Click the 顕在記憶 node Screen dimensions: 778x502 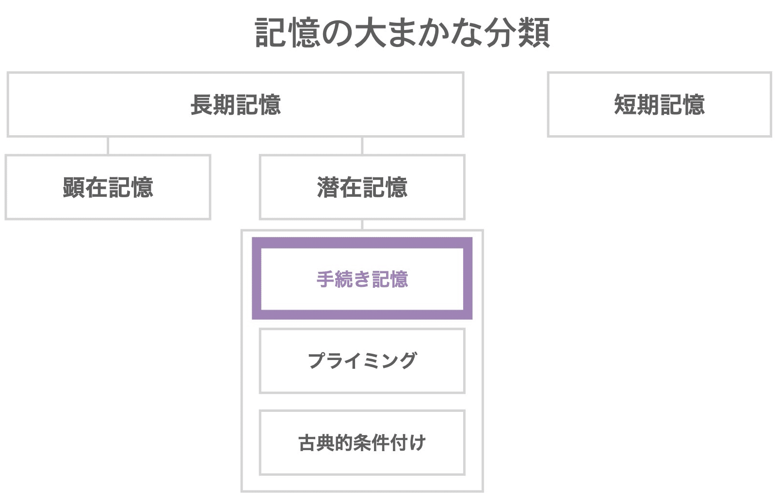(108, 187)
